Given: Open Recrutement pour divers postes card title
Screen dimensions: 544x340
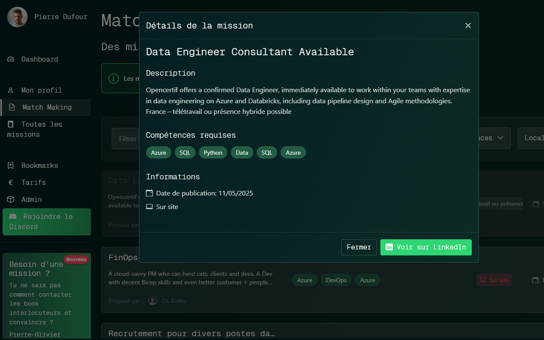Looking at the screenshot, I should pos(192,334).
